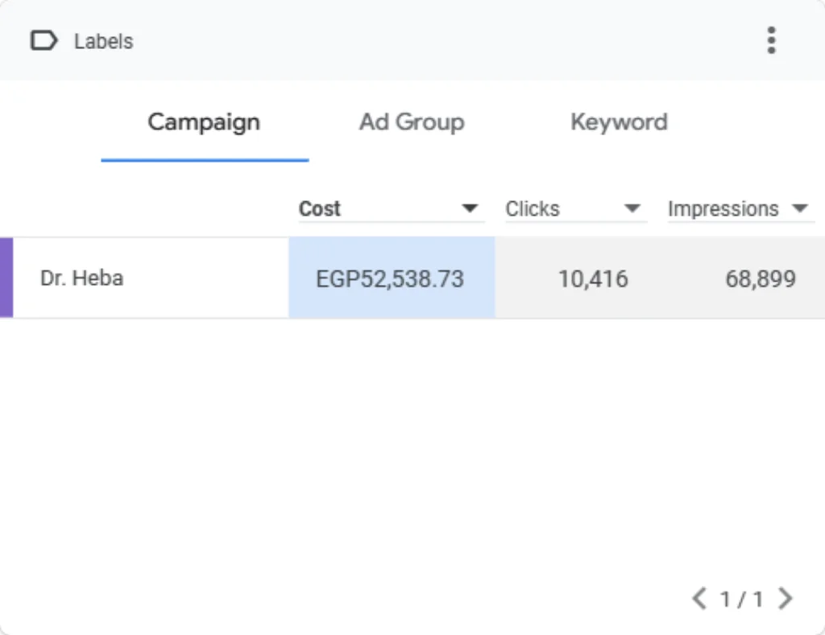Screen dimensions: 825x635
Task: Click the 1 / 1 page indicator
Action: pos(742,600)
